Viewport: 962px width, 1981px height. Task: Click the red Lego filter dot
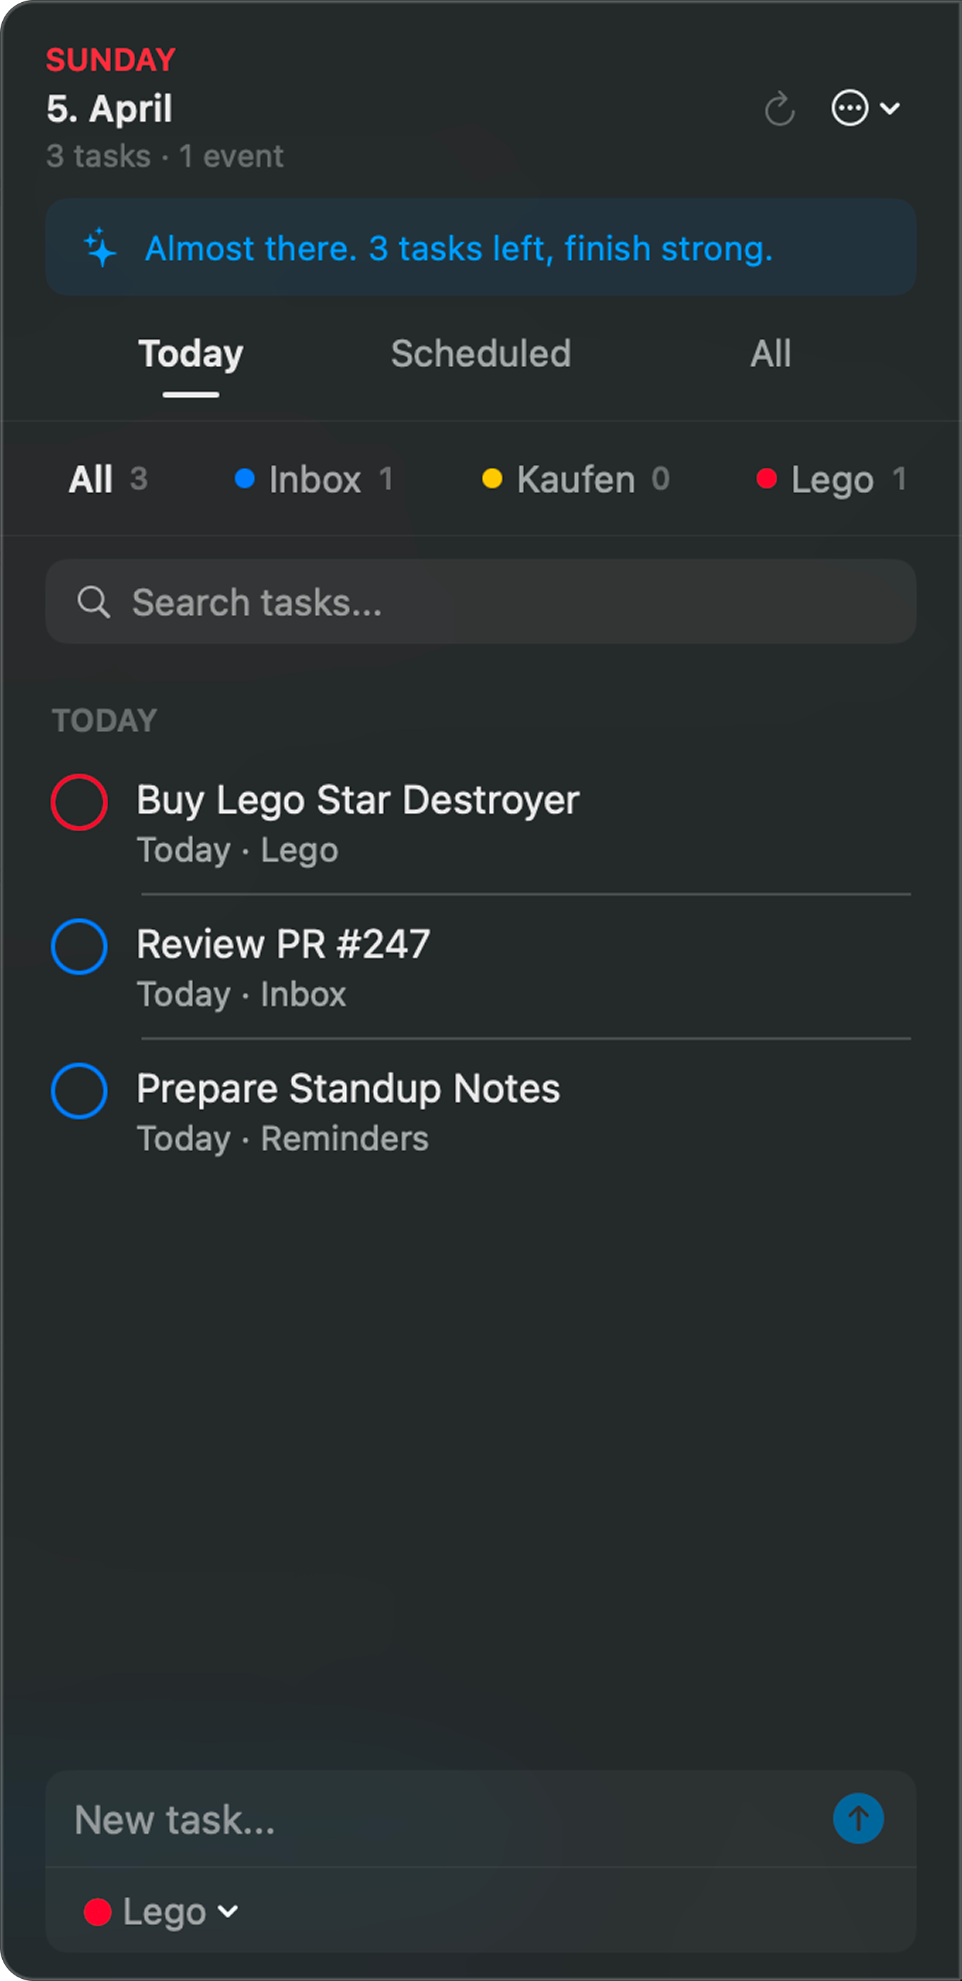tap(766, 479)
